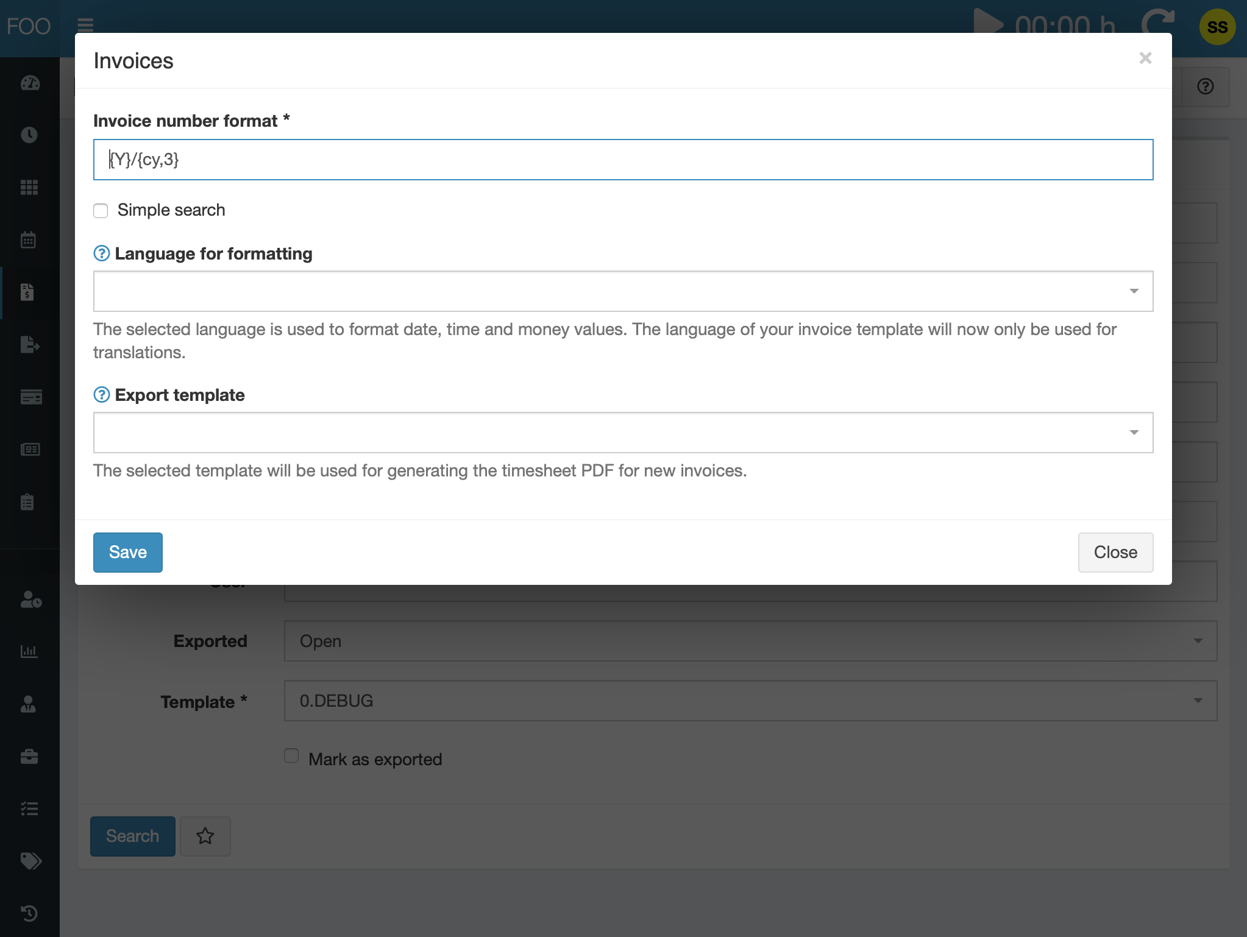Open the customers person icon in sidebar
The image size is (1247, 937).
tap(29, 704)
